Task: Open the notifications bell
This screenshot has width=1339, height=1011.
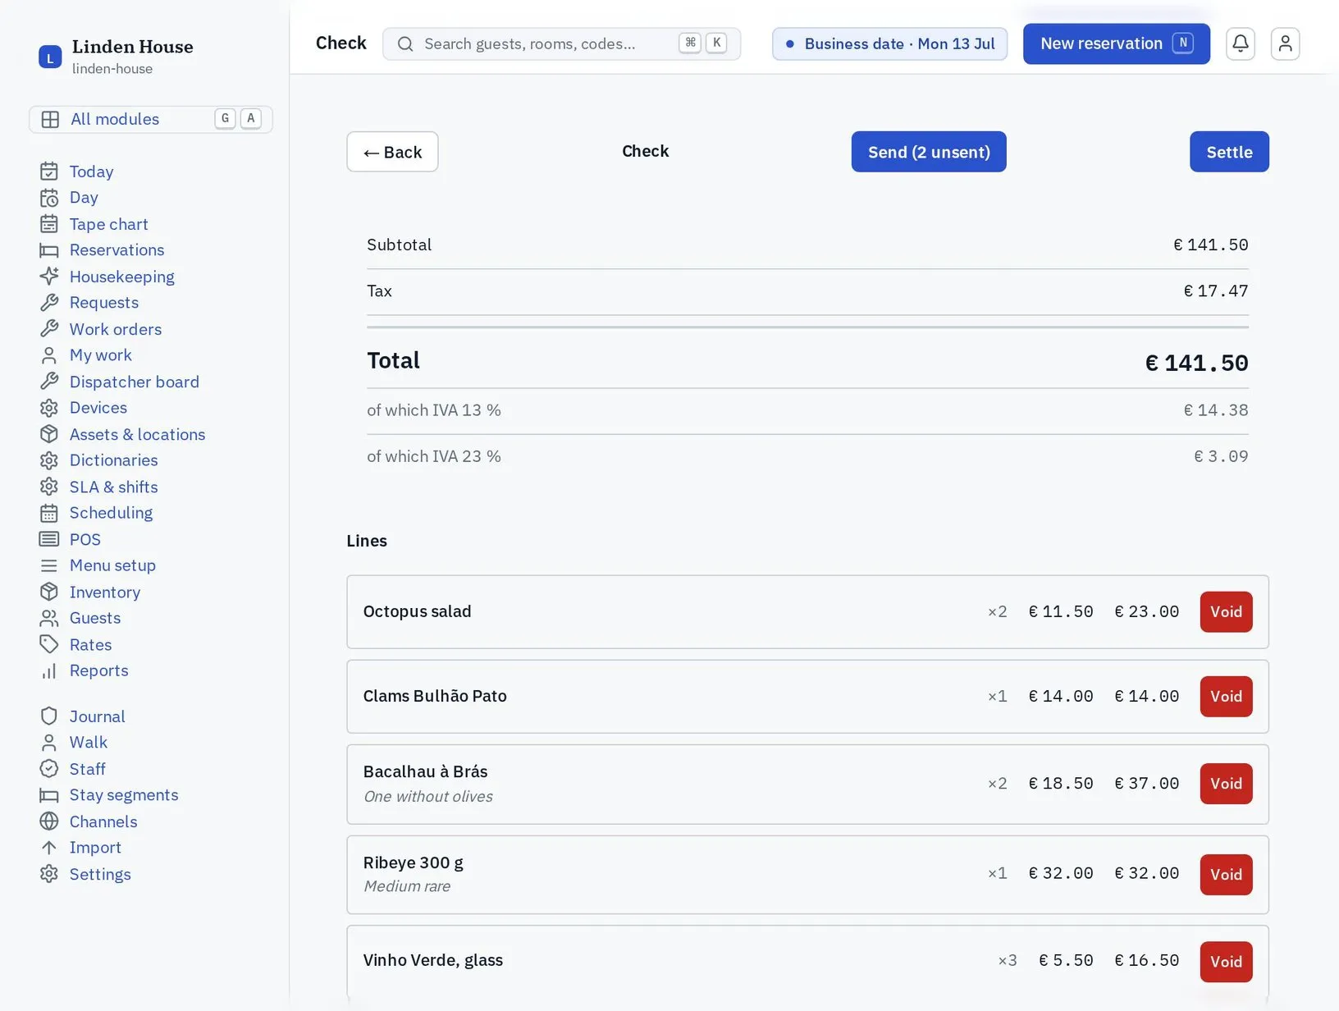Action: pyautogui.click(x=1241, y=43)
